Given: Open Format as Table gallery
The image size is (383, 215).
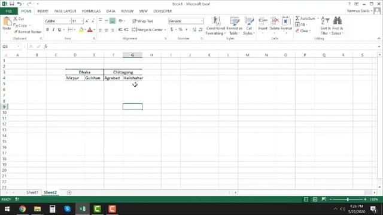Looking at the screenshot, I should click(234, 26).
